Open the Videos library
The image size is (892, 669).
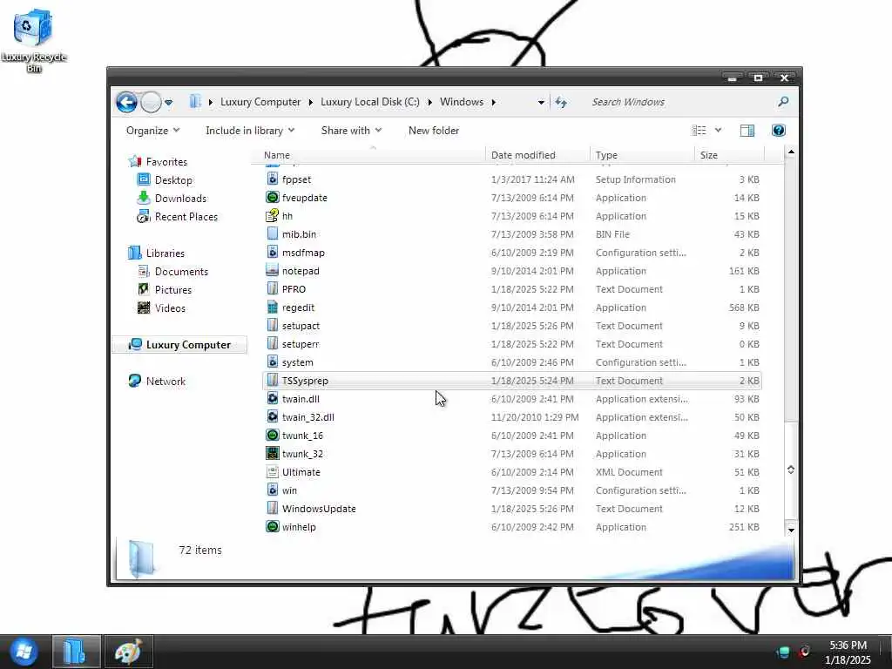tap(170, 307)
